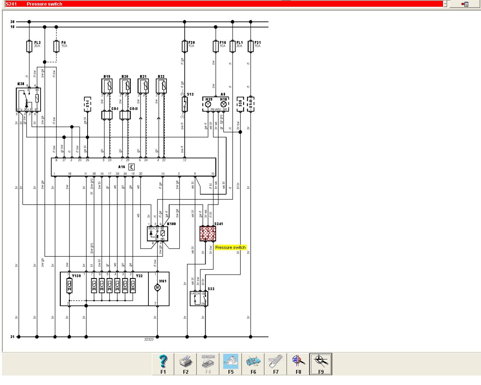
Task: Click the yellow Pressure switch tooltip label
Action: pos(230,247)
